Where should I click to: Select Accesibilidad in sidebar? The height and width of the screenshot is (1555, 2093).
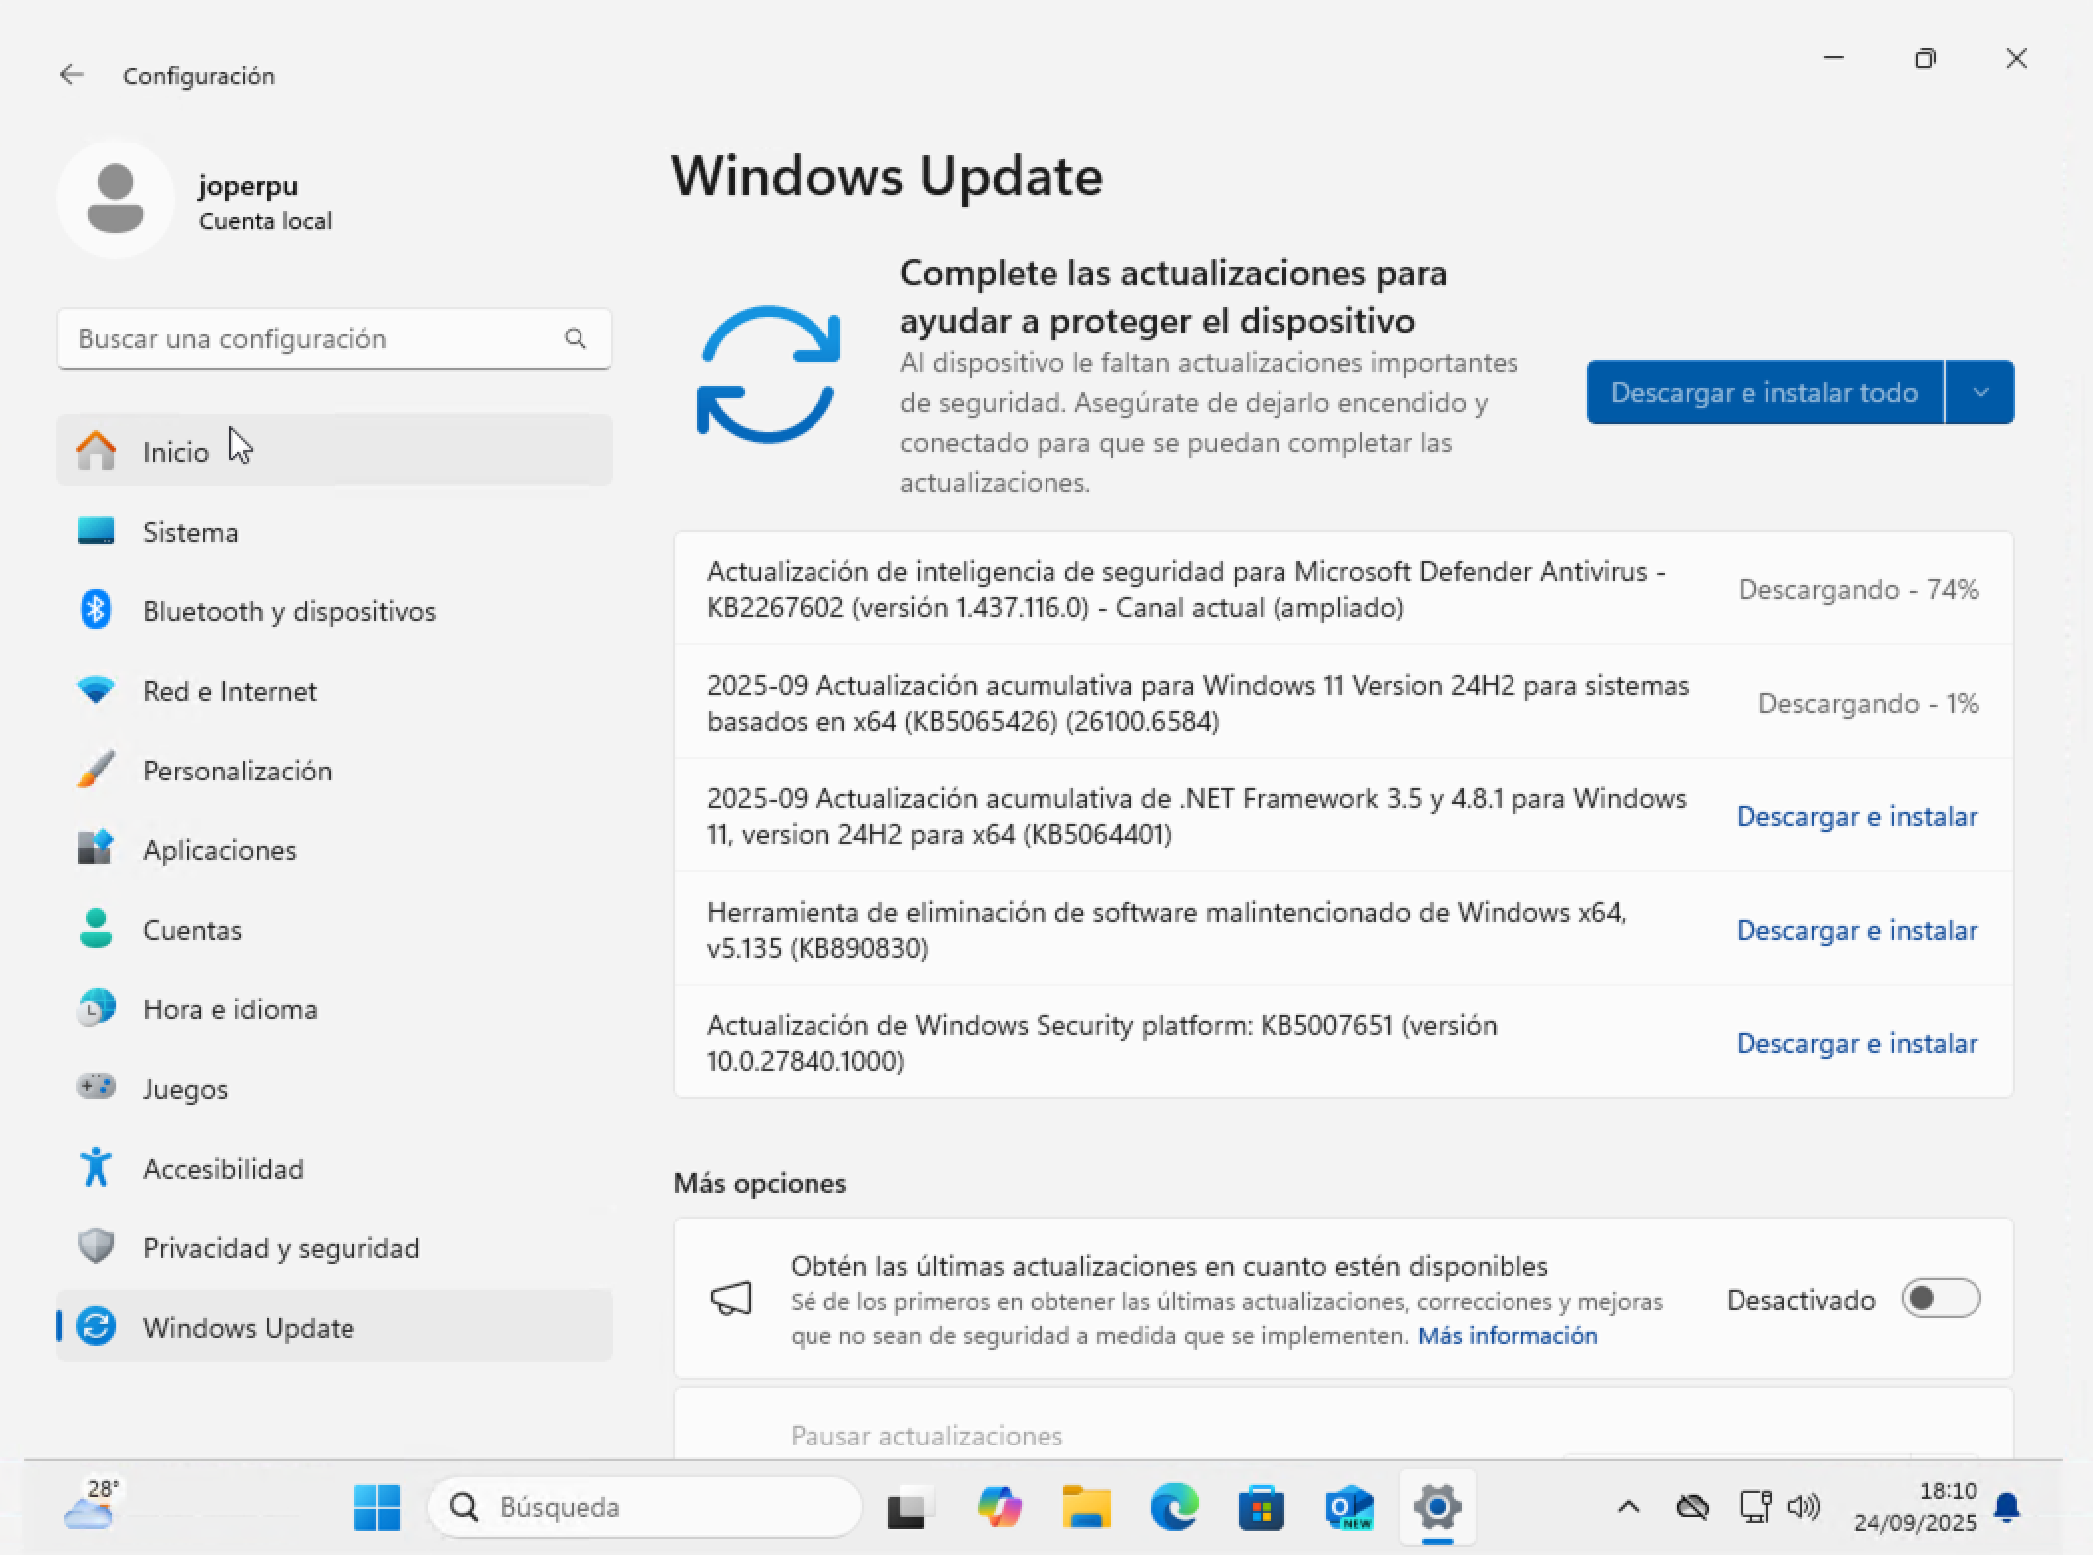(335, 1168)
